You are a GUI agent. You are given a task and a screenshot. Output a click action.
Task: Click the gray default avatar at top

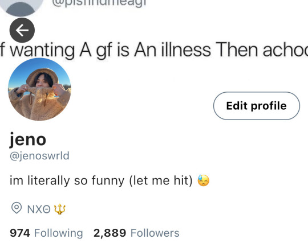pyautogui.click(x=22, y=7)
